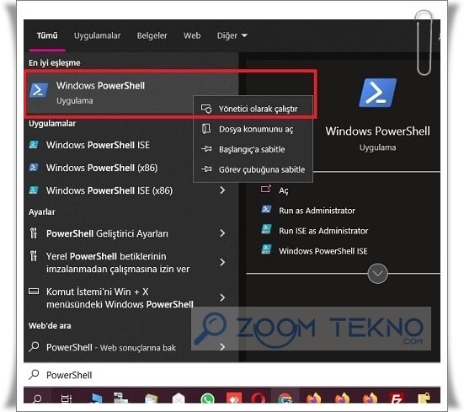Select Görev çubuğuna sabitle menu entry

(x=253, y=169)
